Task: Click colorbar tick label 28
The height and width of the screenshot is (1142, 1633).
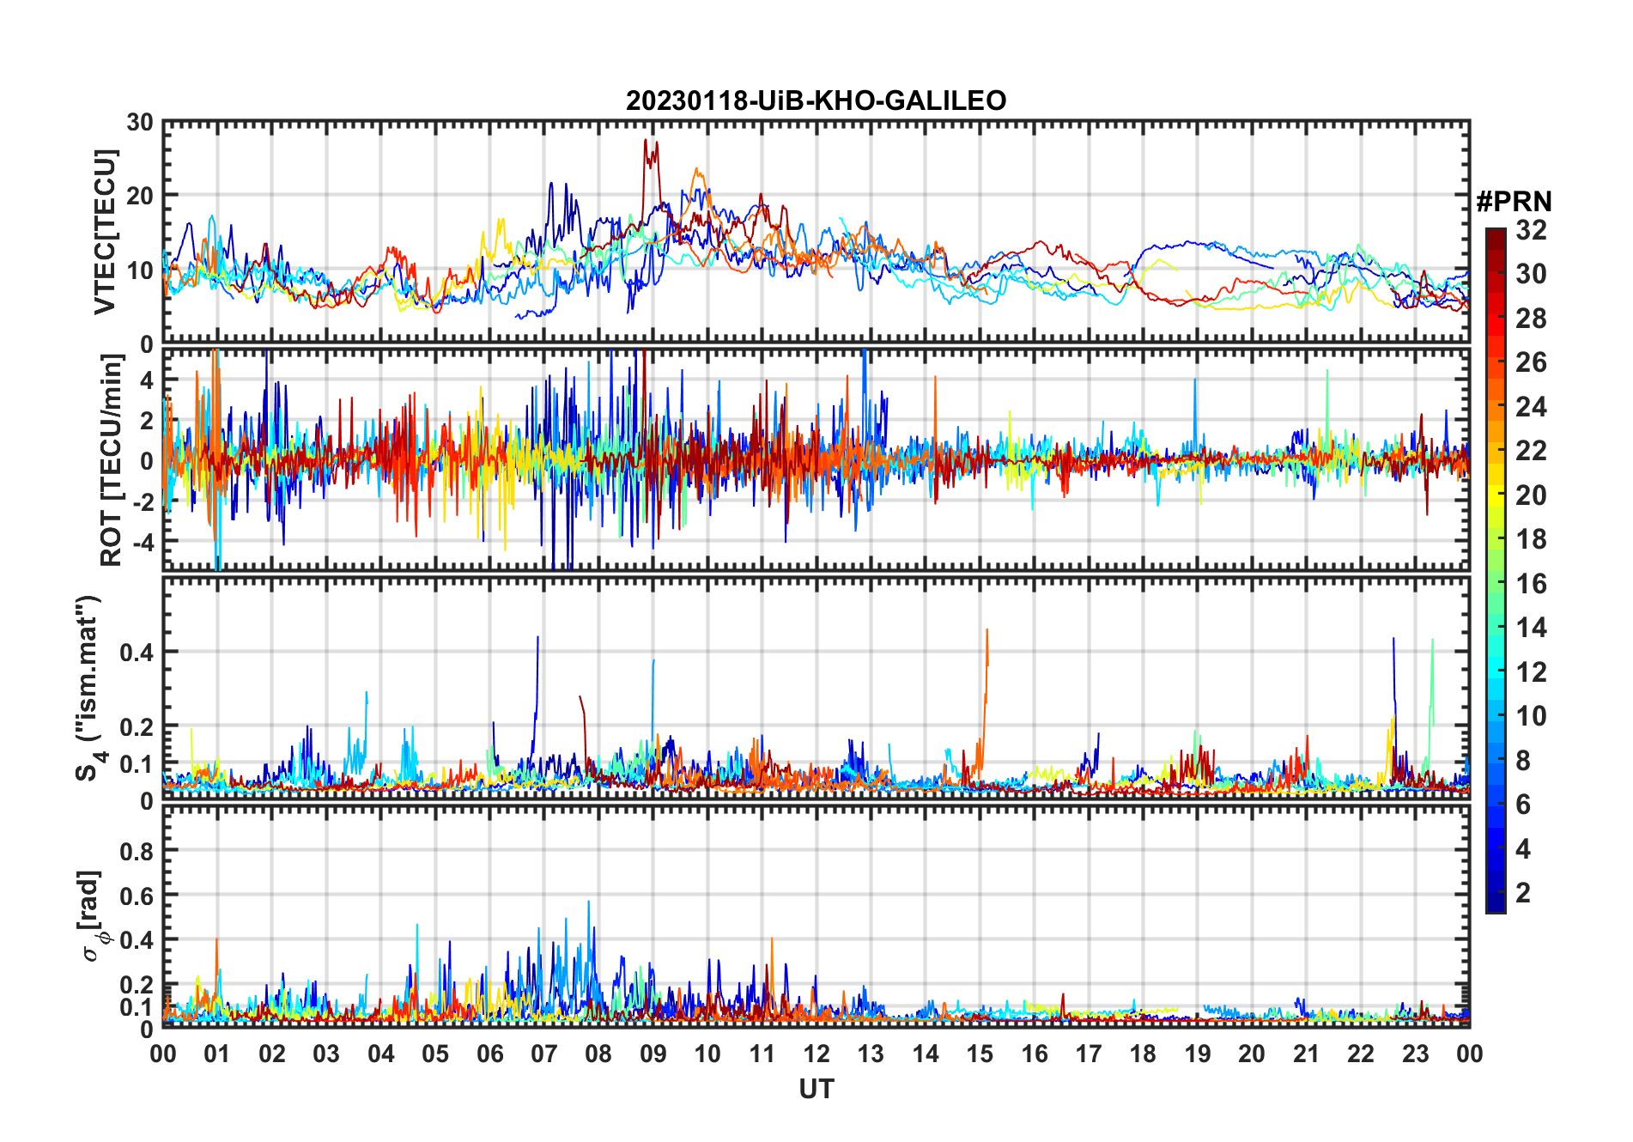Action: 1531,319
